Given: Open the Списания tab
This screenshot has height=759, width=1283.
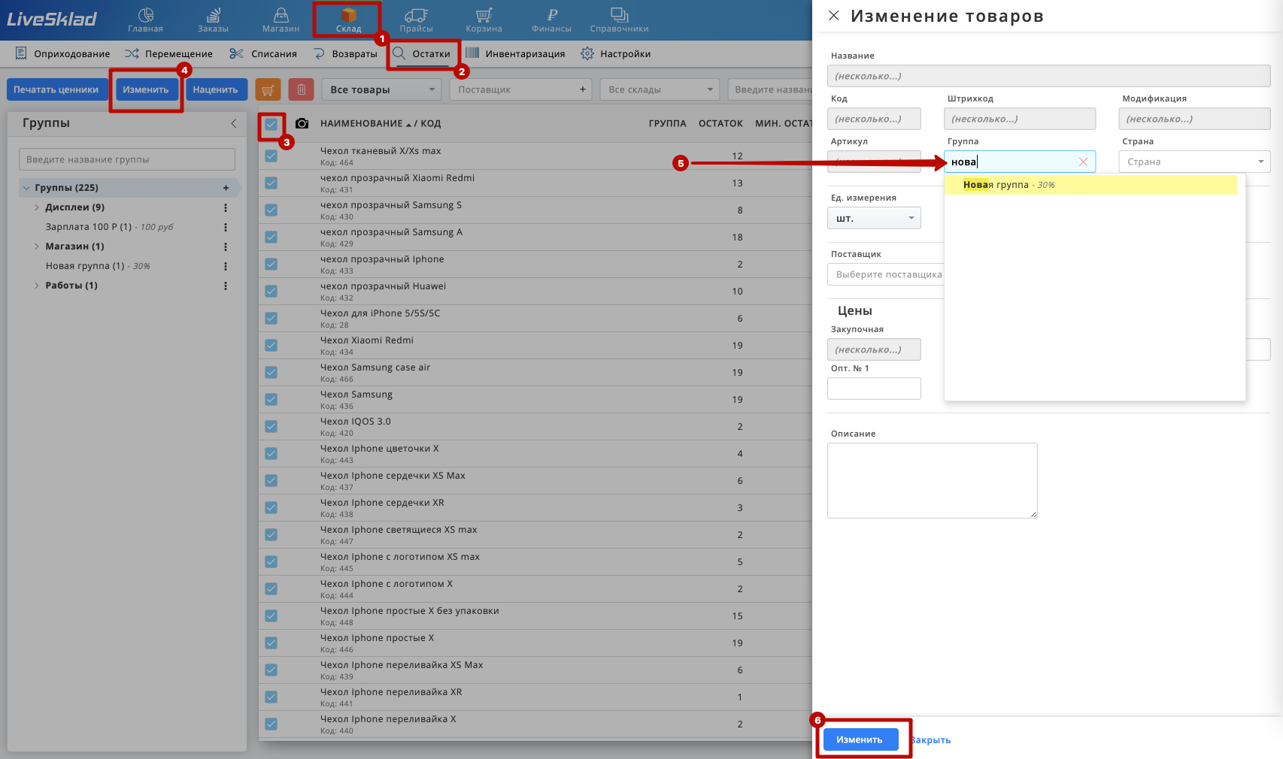Looking at the screenshot, I should pyautogui.click(x=263, y=53).
